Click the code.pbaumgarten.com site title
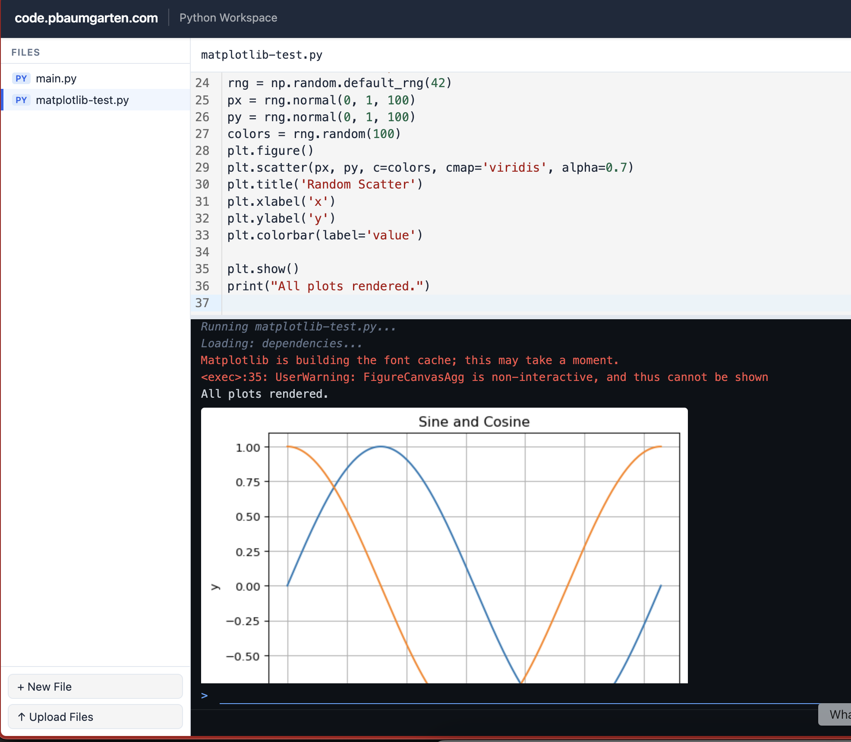 86,18
